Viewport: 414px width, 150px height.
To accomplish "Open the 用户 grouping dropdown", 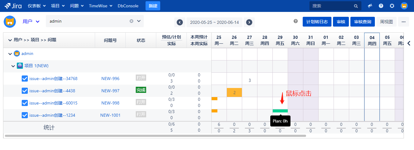I will (x=31, y=21).
